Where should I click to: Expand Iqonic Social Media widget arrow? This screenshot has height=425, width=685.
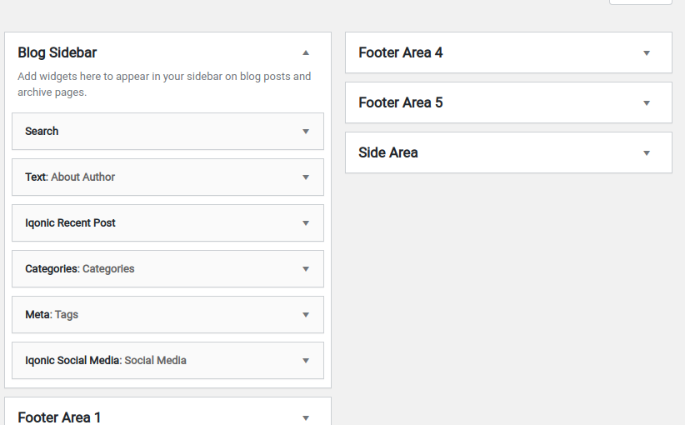click(x=306, y=361)
